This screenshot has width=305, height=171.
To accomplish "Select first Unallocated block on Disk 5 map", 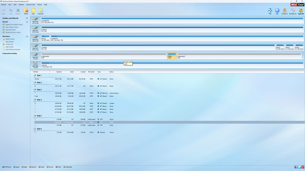I will (104, 56).
